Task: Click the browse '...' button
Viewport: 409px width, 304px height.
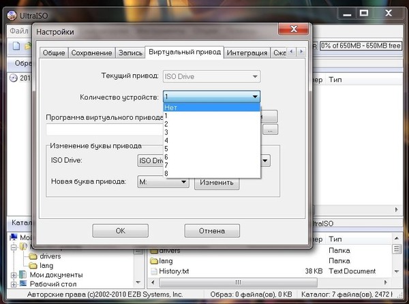Action: point(270,130)
